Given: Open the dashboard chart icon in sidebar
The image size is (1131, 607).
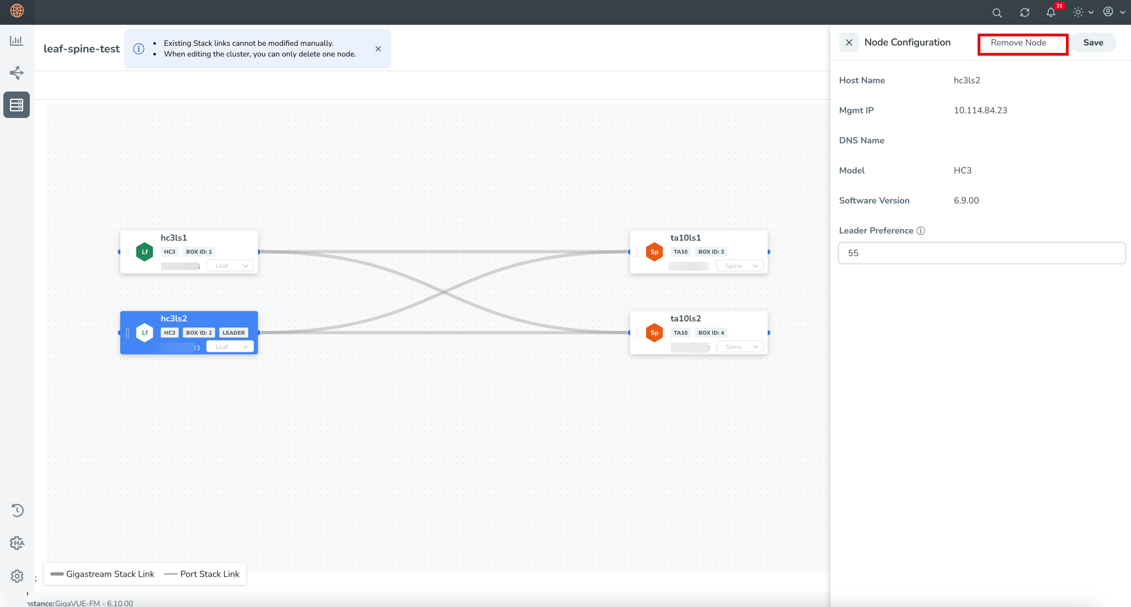Looking at the screenshot, I should point(17,41).
